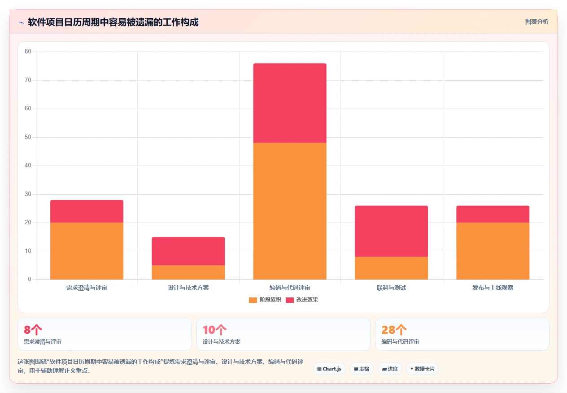Click the y-axis value 80
Image resolution: width=567 pixels, height=393 pixels.
pos(28,52)
